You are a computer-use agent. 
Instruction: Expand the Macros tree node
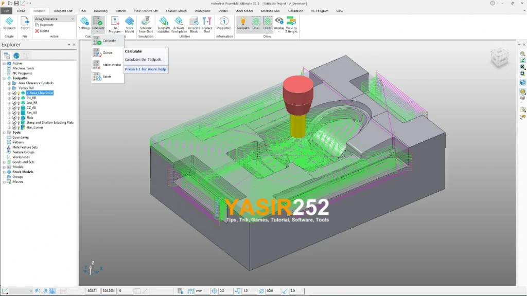point(4,182)
